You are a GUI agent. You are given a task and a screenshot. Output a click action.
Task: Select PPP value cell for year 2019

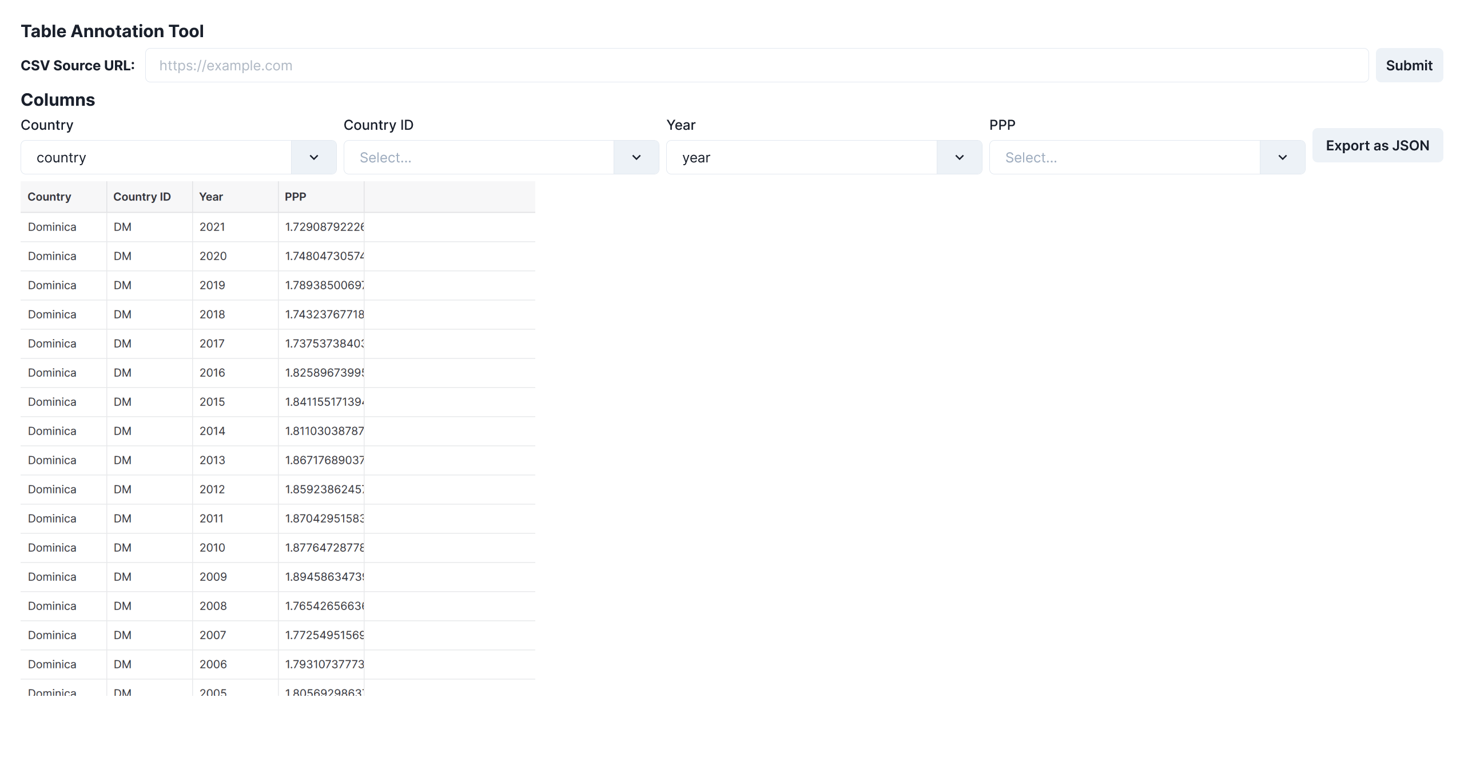point(324,285)
